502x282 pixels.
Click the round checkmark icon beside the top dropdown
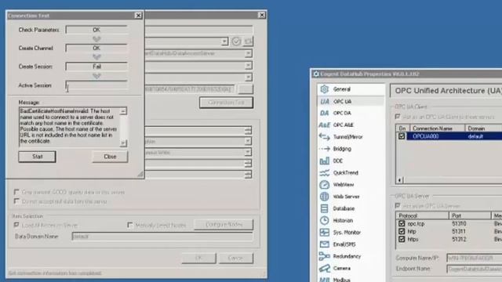(x=236, y=42)
